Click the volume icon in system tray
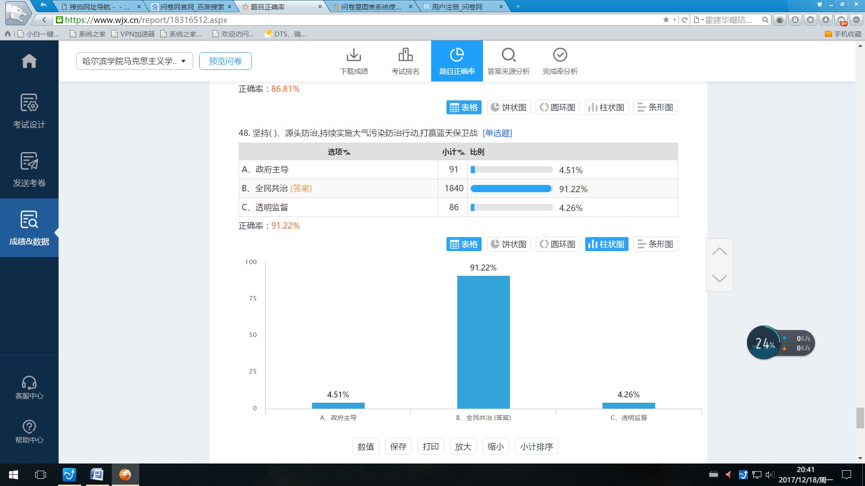Screen dimensions: 865x486 pos(769,474)
